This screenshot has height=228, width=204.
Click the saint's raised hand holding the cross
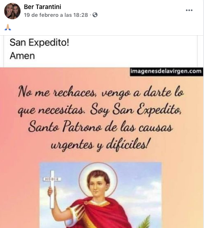pos(51,192)
